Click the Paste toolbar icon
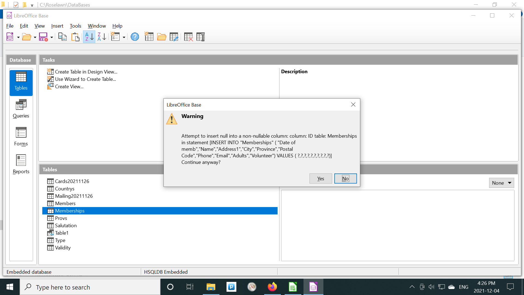The image size is (524, 295). click(x=75, y=37)
